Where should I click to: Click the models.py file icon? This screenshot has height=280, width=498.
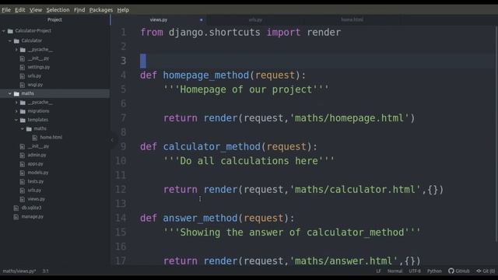[23, 173]
